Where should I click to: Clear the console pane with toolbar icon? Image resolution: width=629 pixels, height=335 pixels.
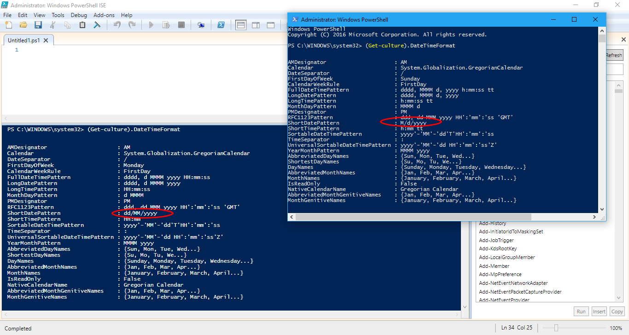point(97,25)
